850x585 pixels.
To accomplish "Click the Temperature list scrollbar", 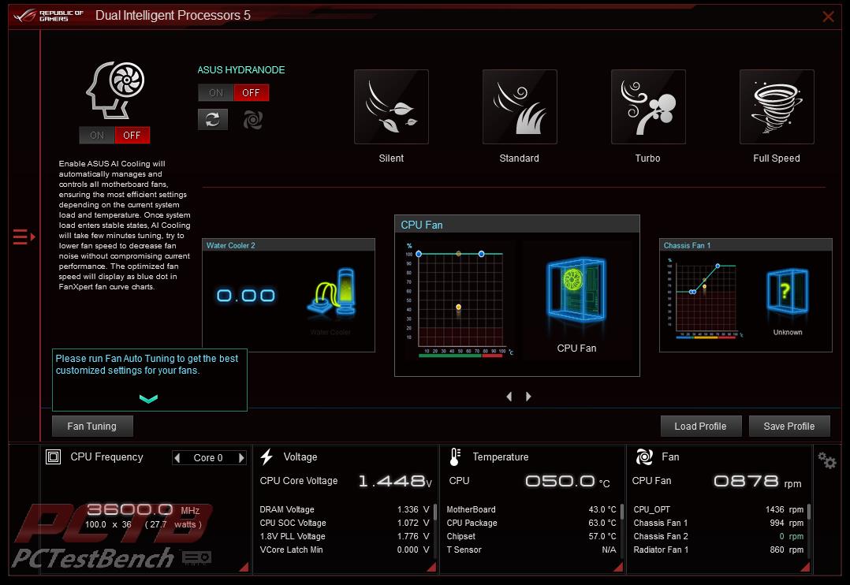I will click(622, 512).
